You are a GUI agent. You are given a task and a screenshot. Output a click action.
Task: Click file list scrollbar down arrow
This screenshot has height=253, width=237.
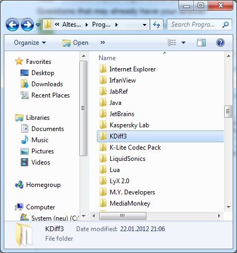tap(228, 207)
